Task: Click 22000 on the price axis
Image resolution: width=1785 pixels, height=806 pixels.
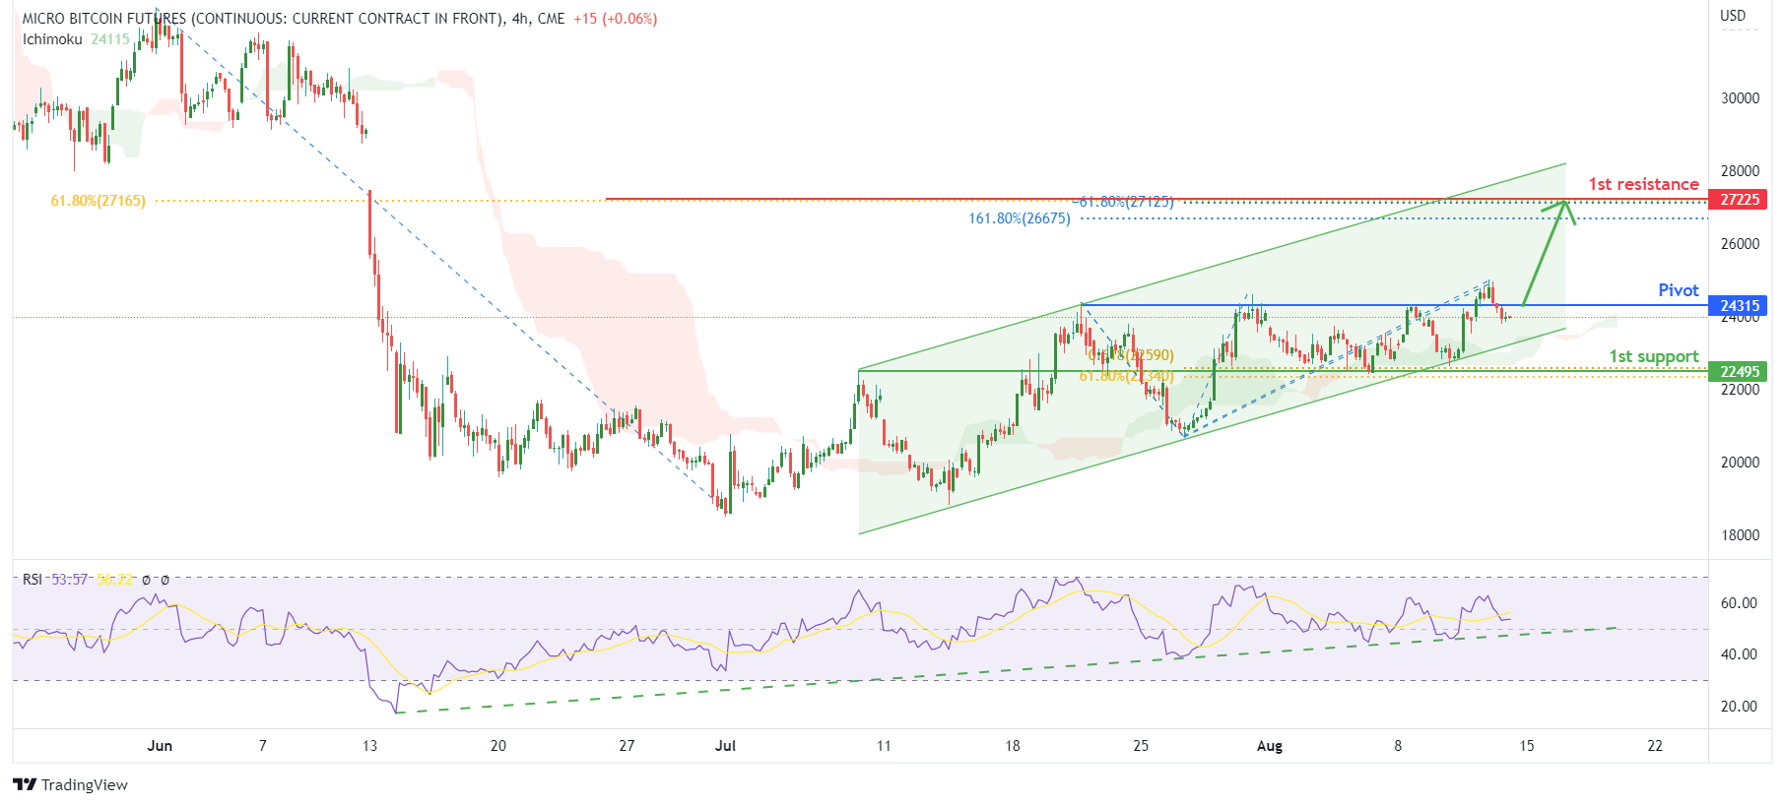Action: [1740, 390]
